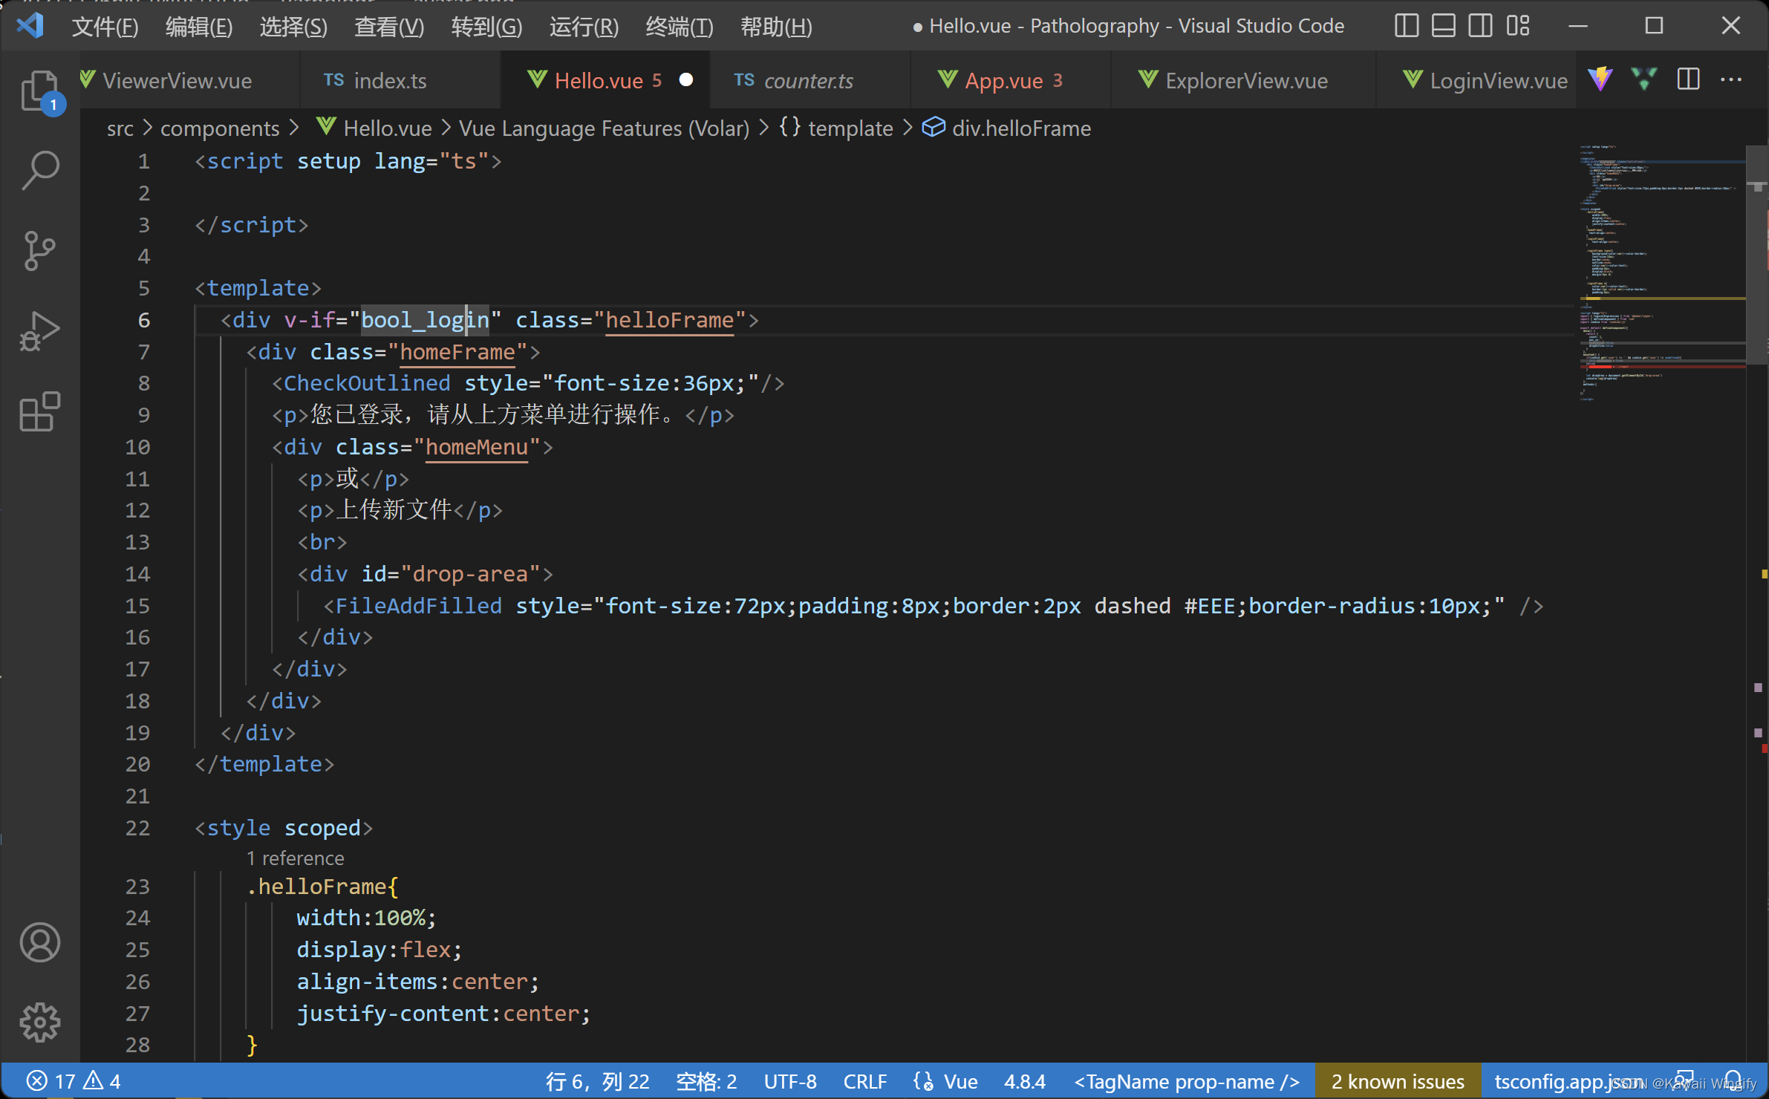The height and width of the screenshot is (1099, 1769).
Task: Click the 1 reference CodeLens link
Action: [295, 858]
